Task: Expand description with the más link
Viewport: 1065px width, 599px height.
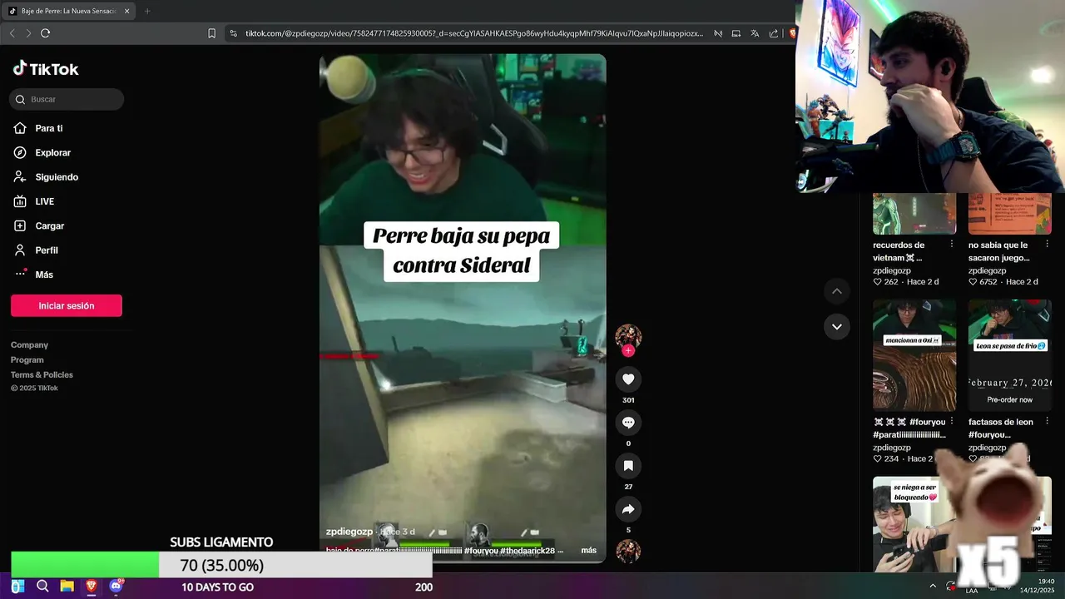Action: click(x=588, y=550)
